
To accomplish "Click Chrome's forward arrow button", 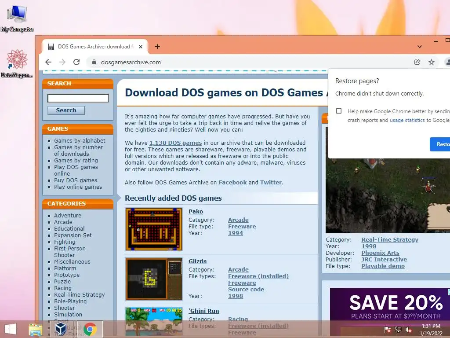I will (62, 62).
